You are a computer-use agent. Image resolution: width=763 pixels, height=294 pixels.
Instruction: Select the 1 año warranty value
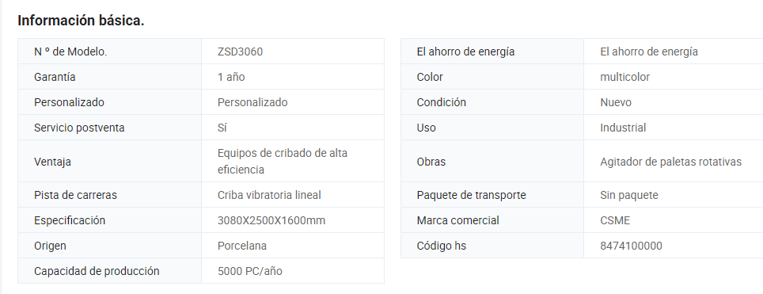[231, 77]
